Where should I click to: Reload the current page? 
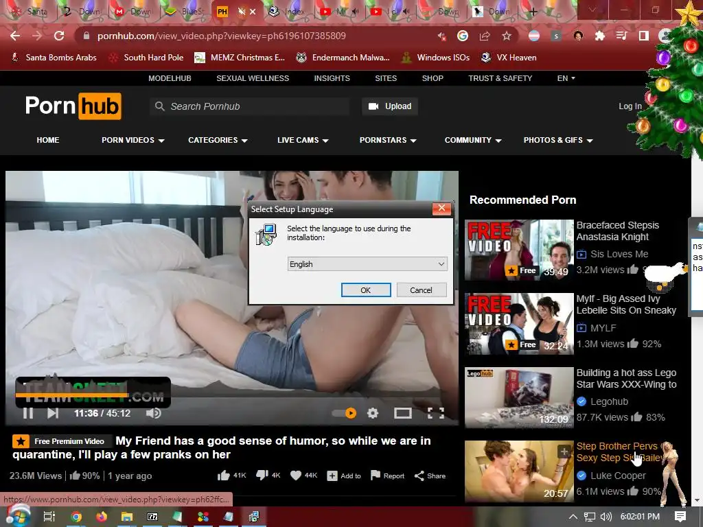(59, 36)
